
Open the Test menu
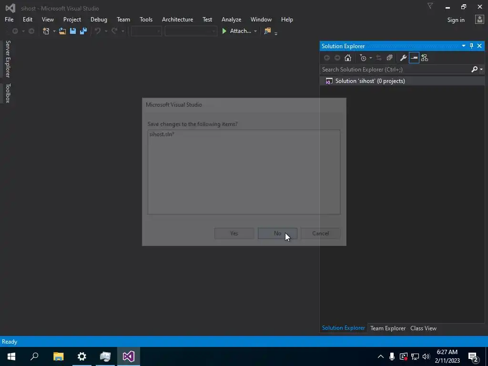coord(207,19)
